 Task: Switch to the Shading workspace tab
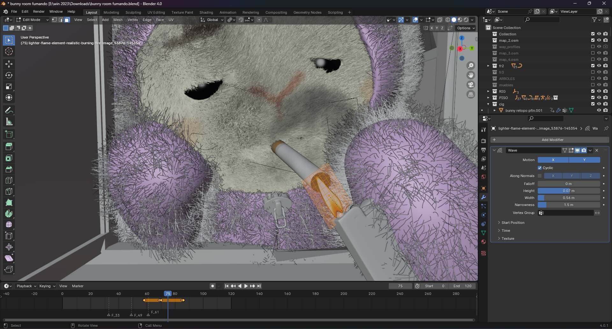(x=206, y=12)
